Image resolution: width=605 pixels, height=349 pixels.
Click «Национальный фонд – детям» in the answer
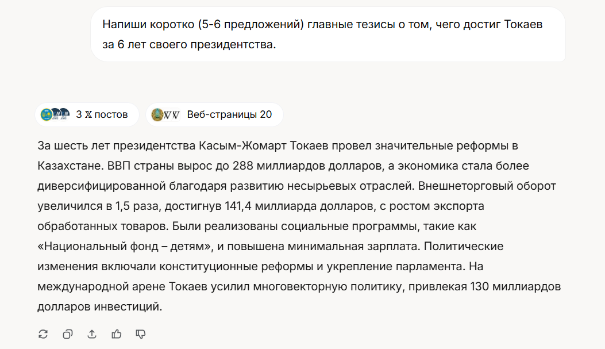(125, 246)
